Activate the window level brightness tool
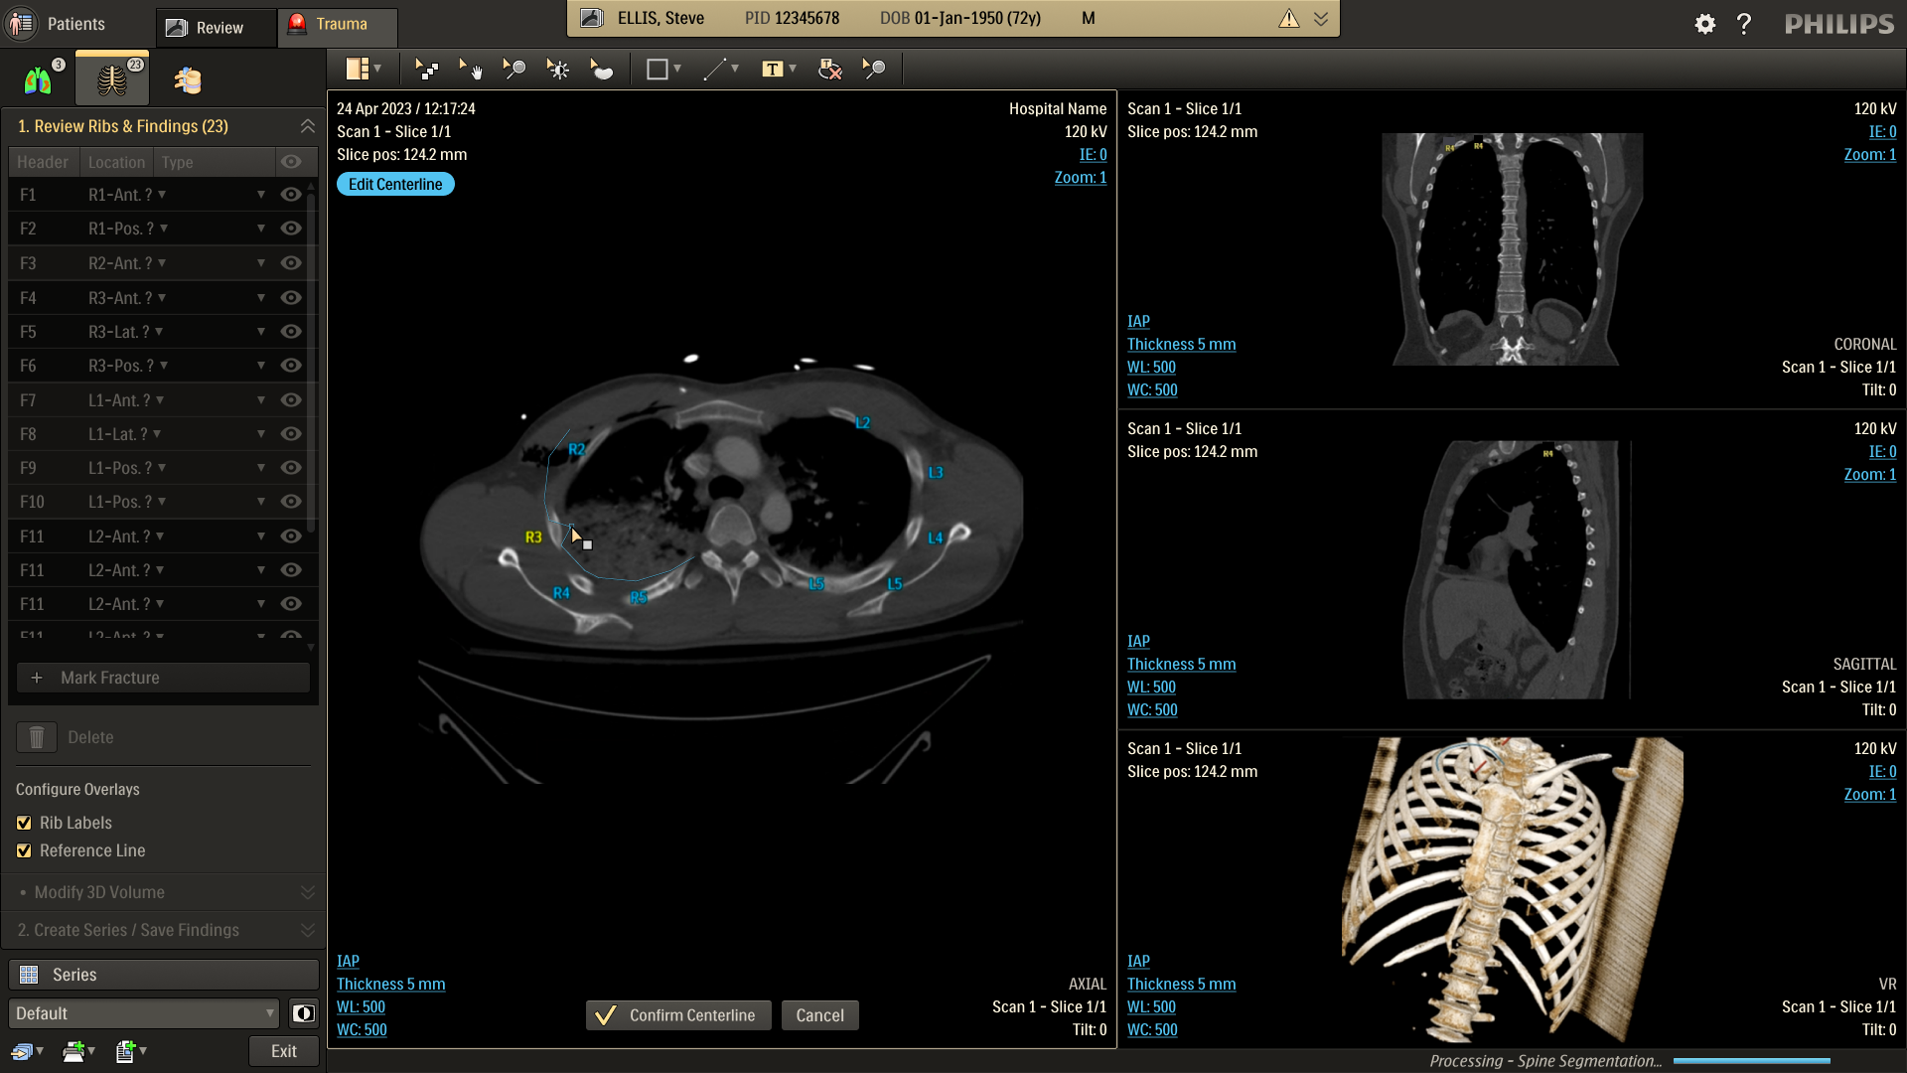Viewport: 1907px width, 1073px height. click(x=558, y=70)
